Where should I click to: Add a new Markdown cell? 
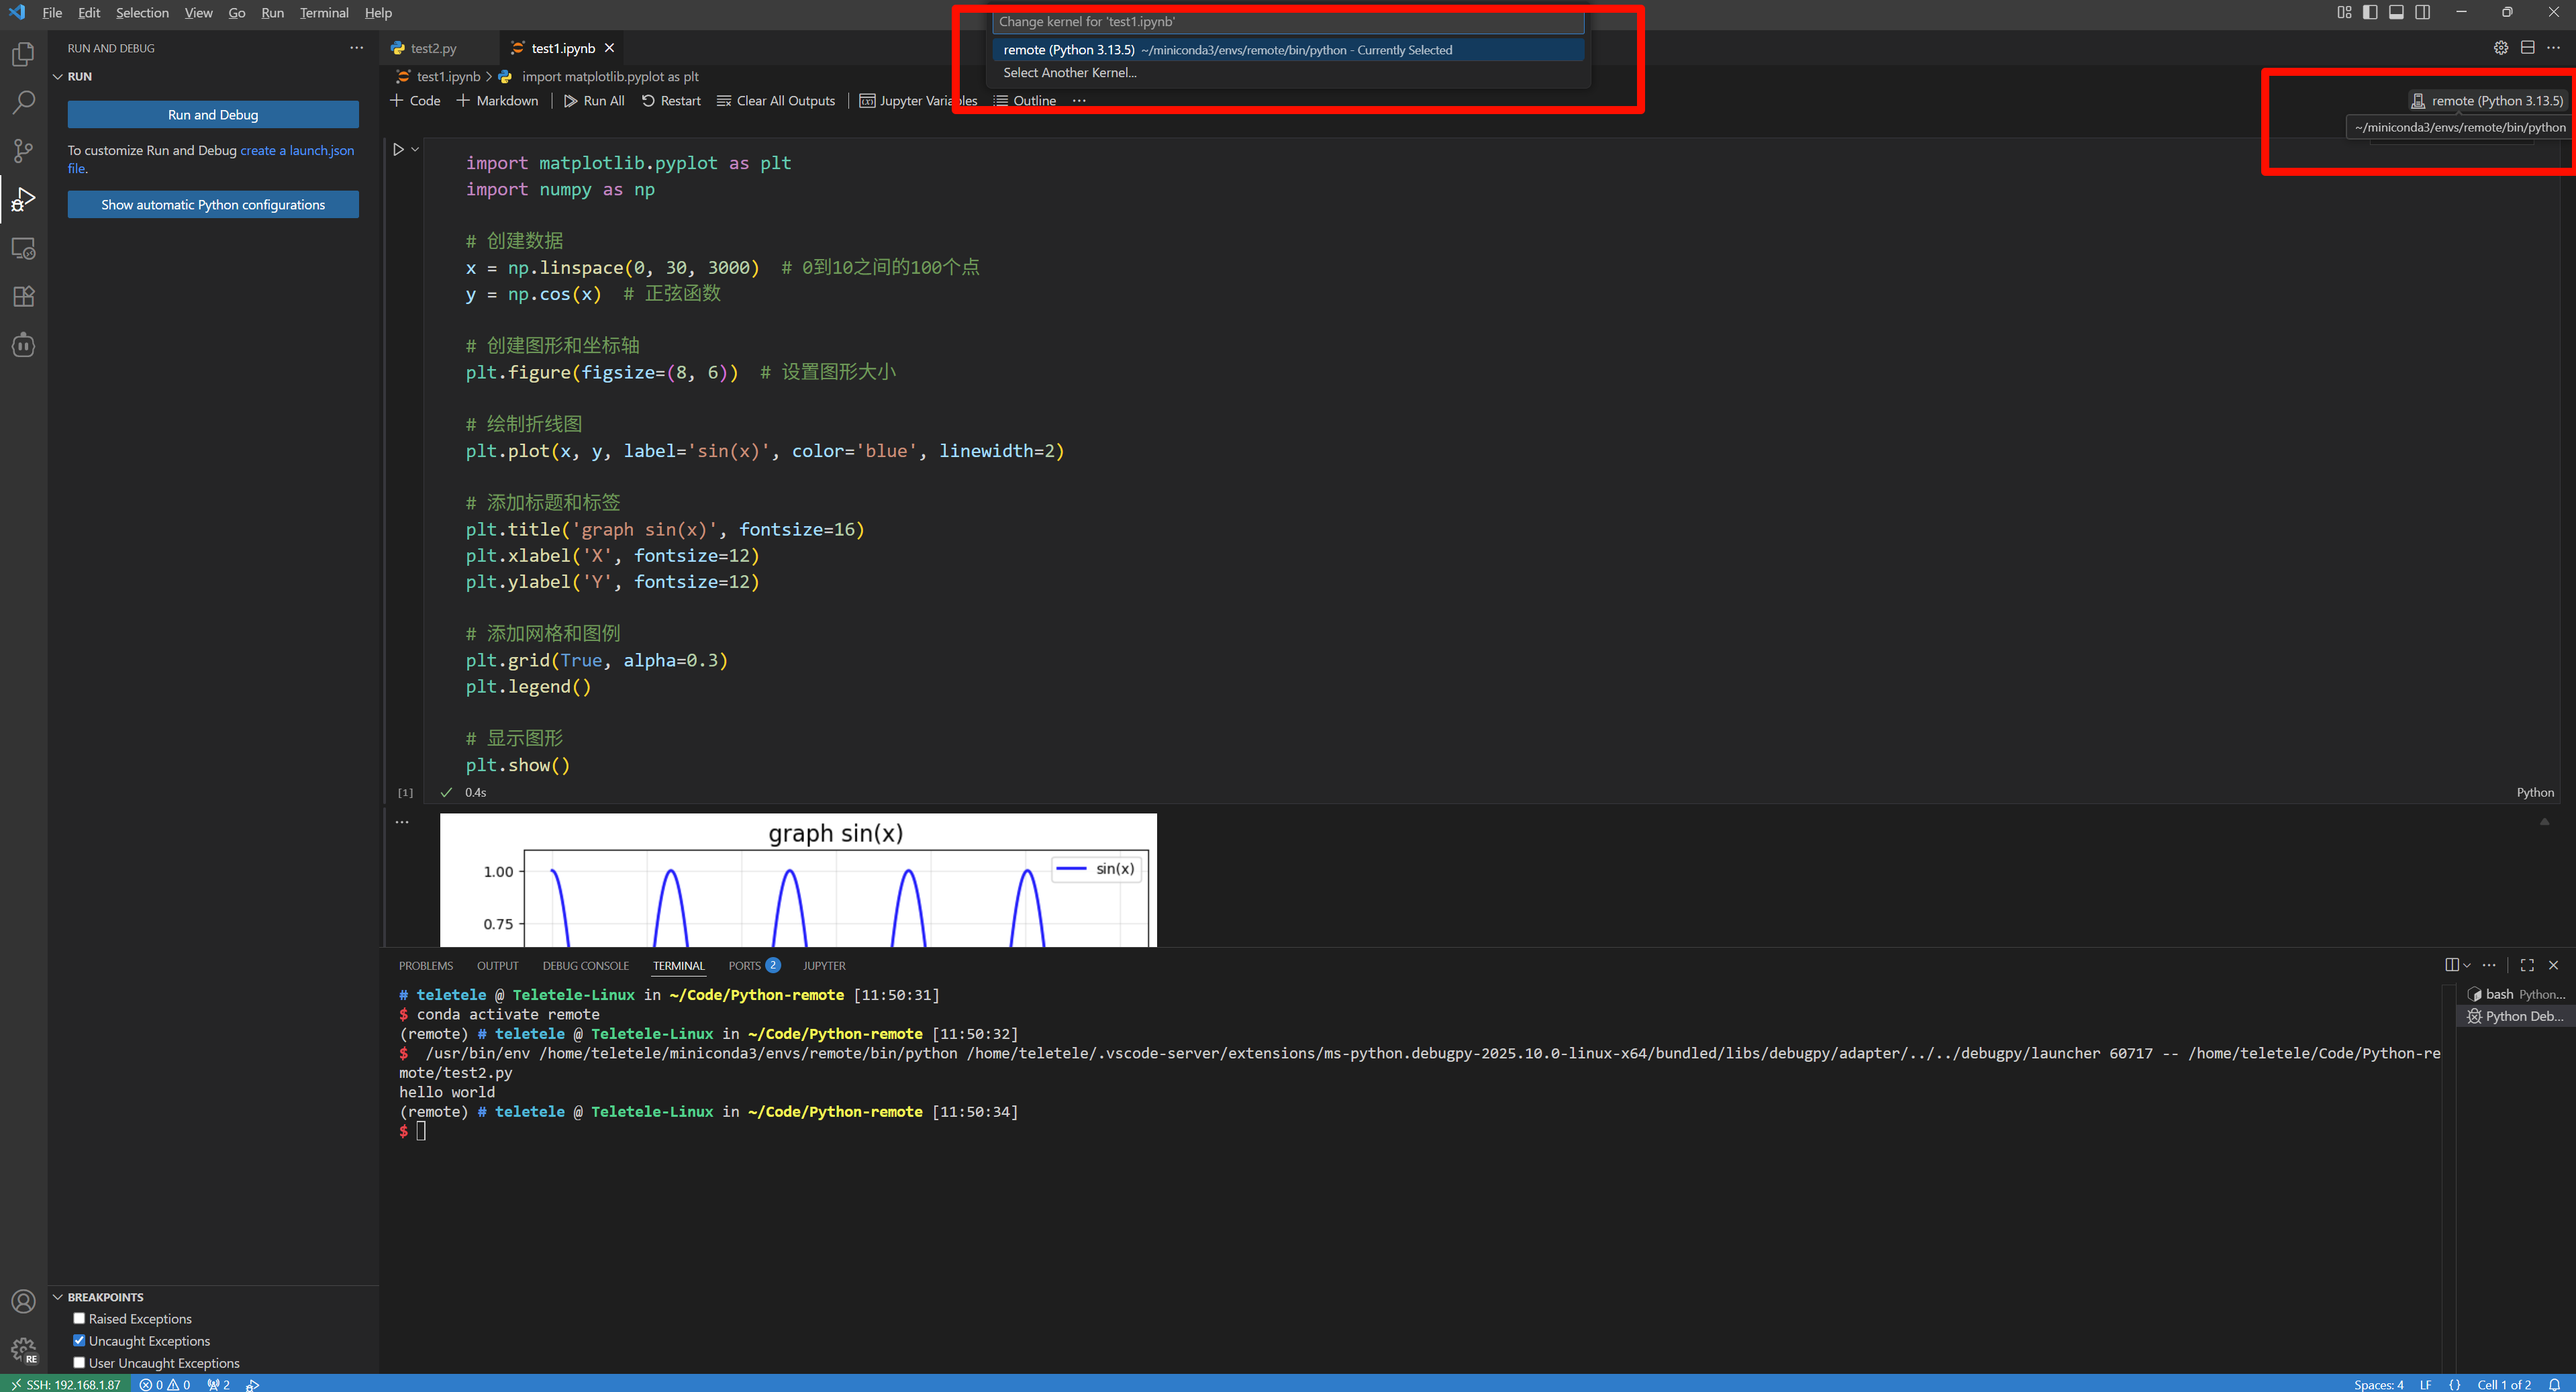click(497, 101)
